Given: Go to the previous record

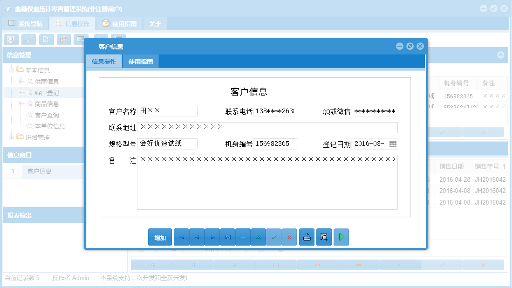Looking at the screenshot, I should 197,237.
